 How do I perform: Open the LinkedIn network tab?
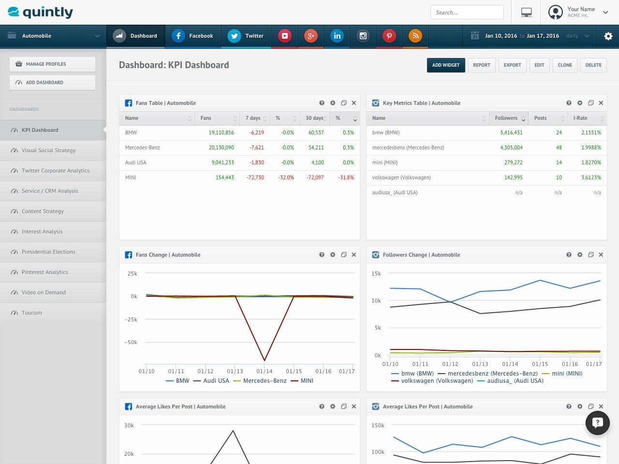point(337,36)
